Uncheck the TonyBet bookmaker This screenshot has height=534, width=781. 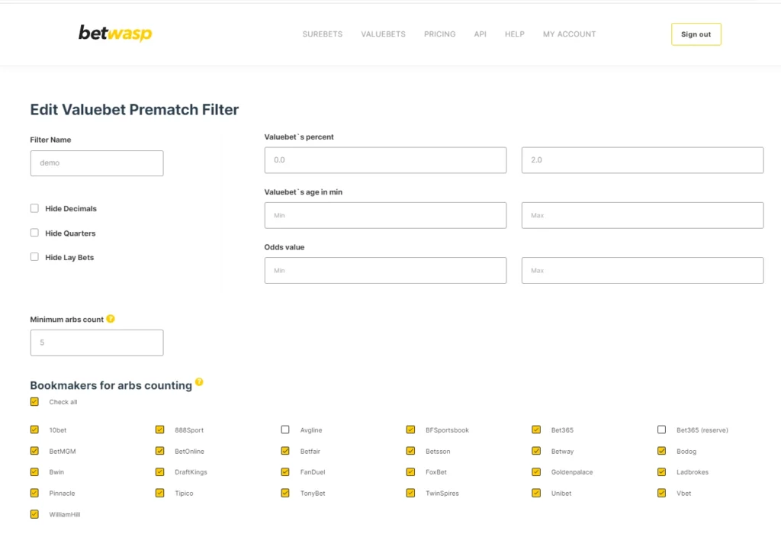285,493
